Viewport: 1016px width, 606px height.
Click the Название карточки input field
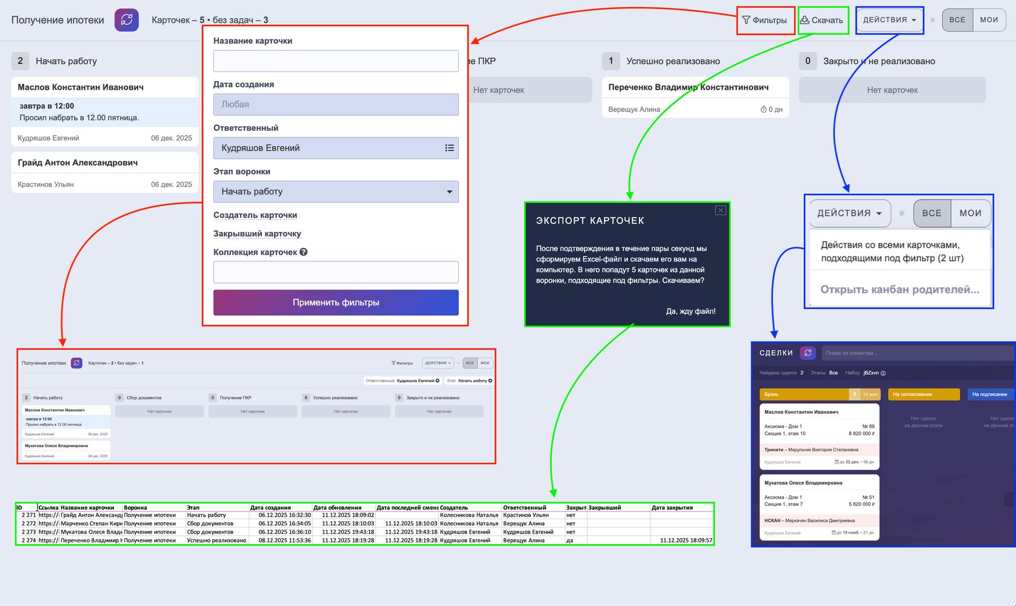336,61
